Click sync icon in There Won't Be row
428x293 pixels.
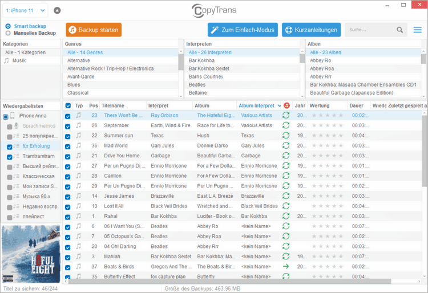286,115
